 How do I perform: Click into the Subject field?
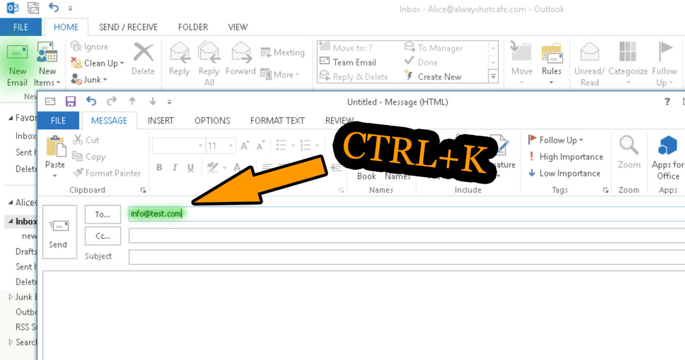pos(401,257)
